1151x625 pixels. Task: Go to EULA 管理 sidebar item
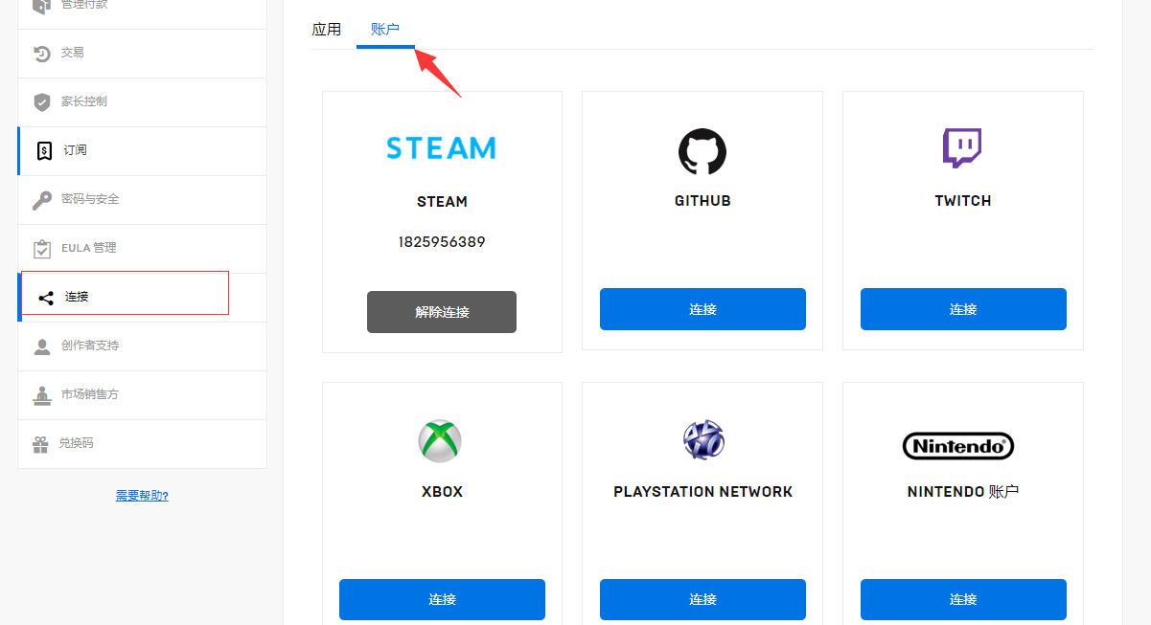[x=88, y=249]
